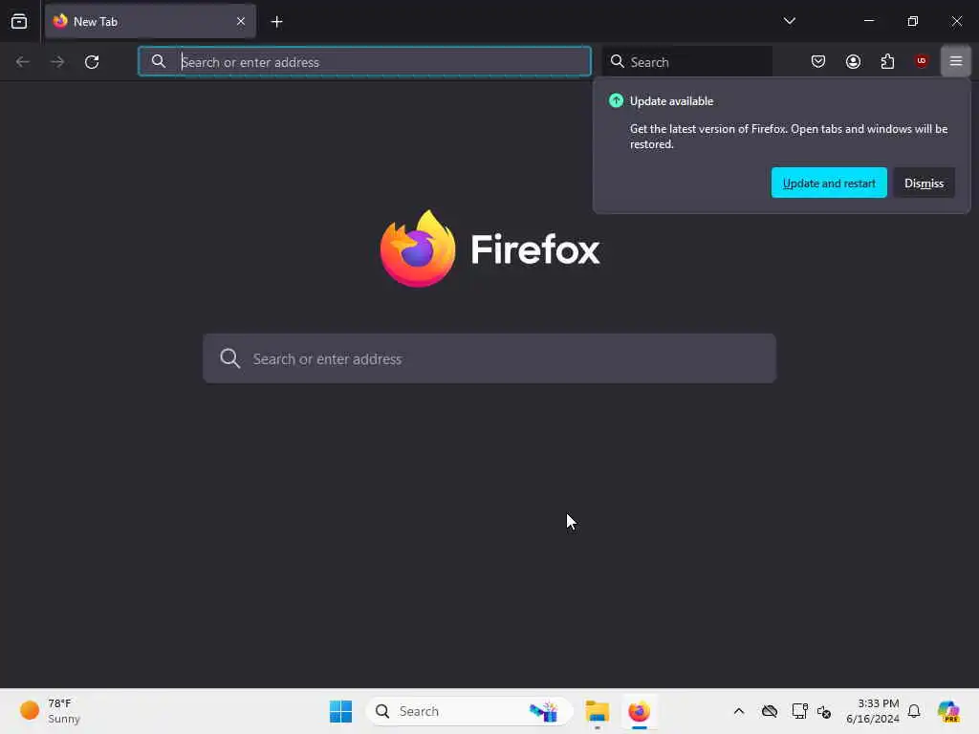The image size is (979, 734).
Task: Go back with the back arrow
Action: [23, 62]
